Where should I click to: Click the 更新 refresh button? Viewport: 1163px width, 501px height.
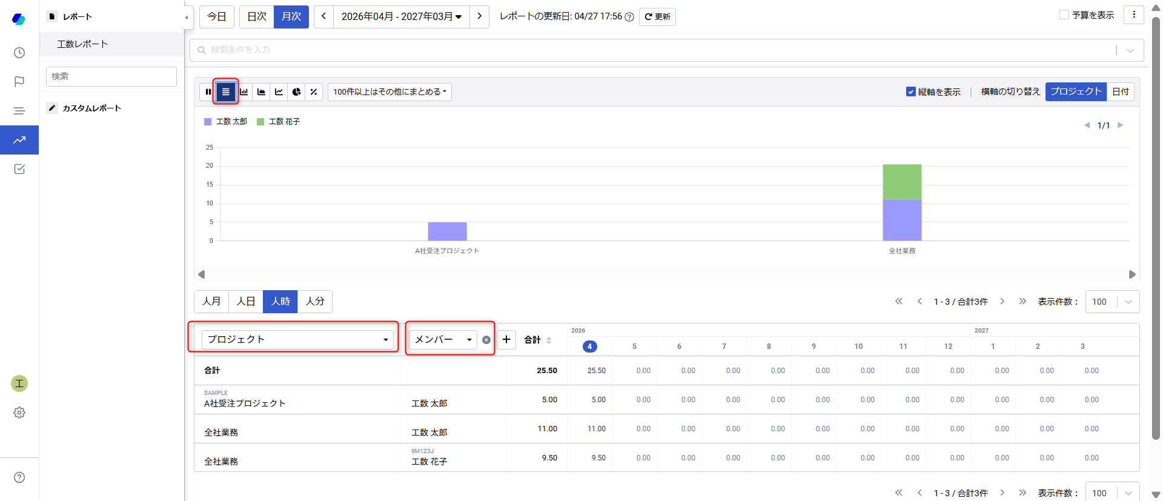click(x=657, y=17)
